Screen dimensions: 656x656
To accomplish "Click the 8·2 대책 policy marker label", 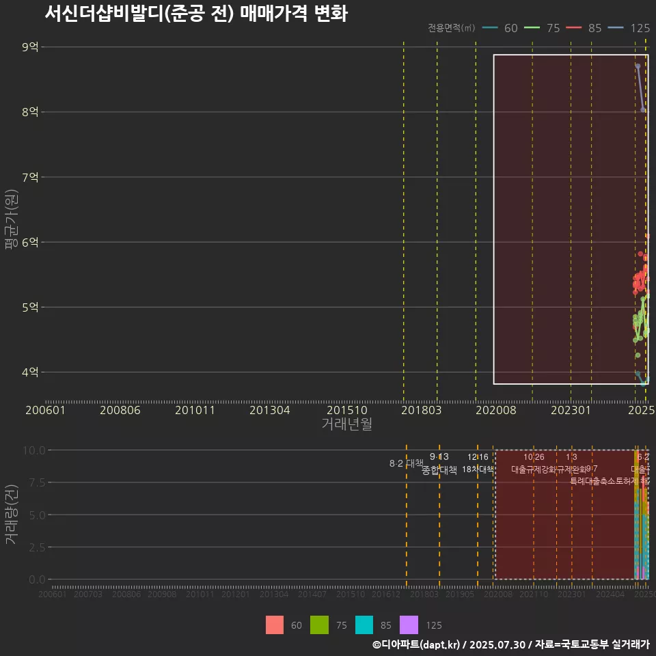I will pos(406,463).
